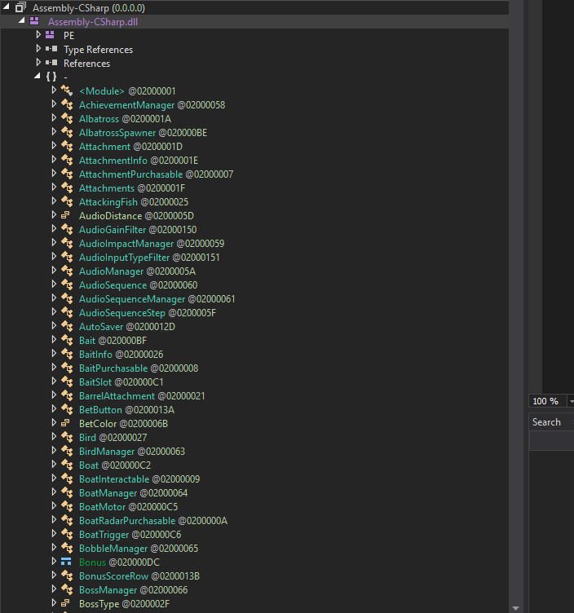Expand the AlbatrossSpawner class

[54, 132]
